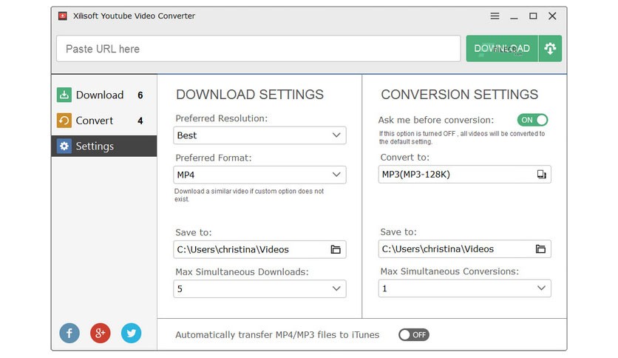618x358 pixels.
Task: Click the Preferred Format label
Action: [213, 158]
